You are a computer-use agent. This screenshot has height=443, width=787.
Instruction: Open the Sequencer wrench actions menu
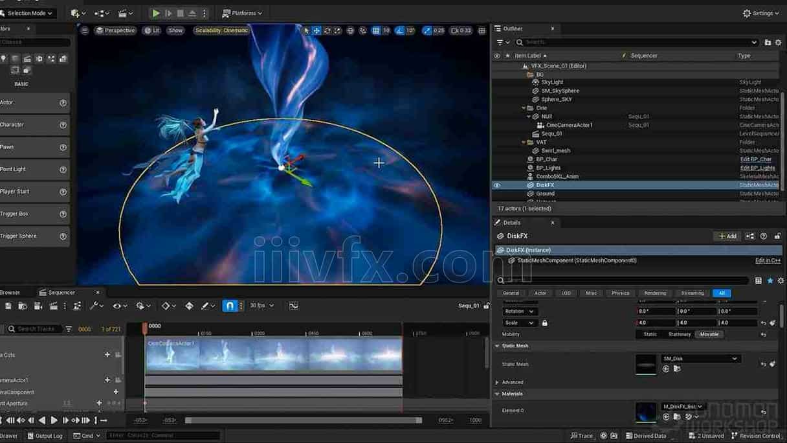tap(97, 306)
